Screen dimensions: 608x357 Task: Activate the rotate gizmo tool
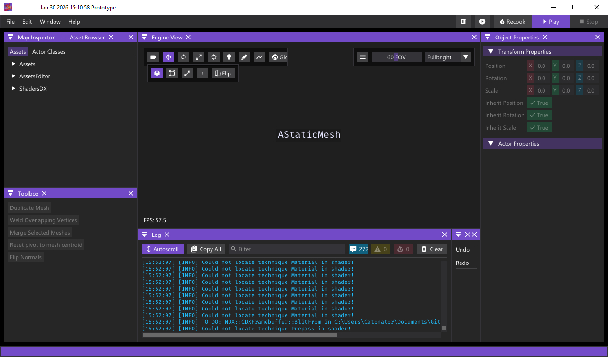coord(183,57)
